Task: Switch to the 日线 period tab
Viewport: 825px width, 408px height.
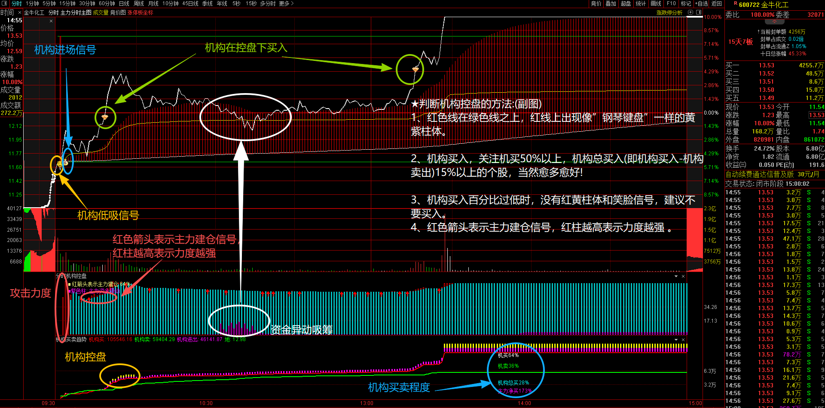Action: [124, 3]
